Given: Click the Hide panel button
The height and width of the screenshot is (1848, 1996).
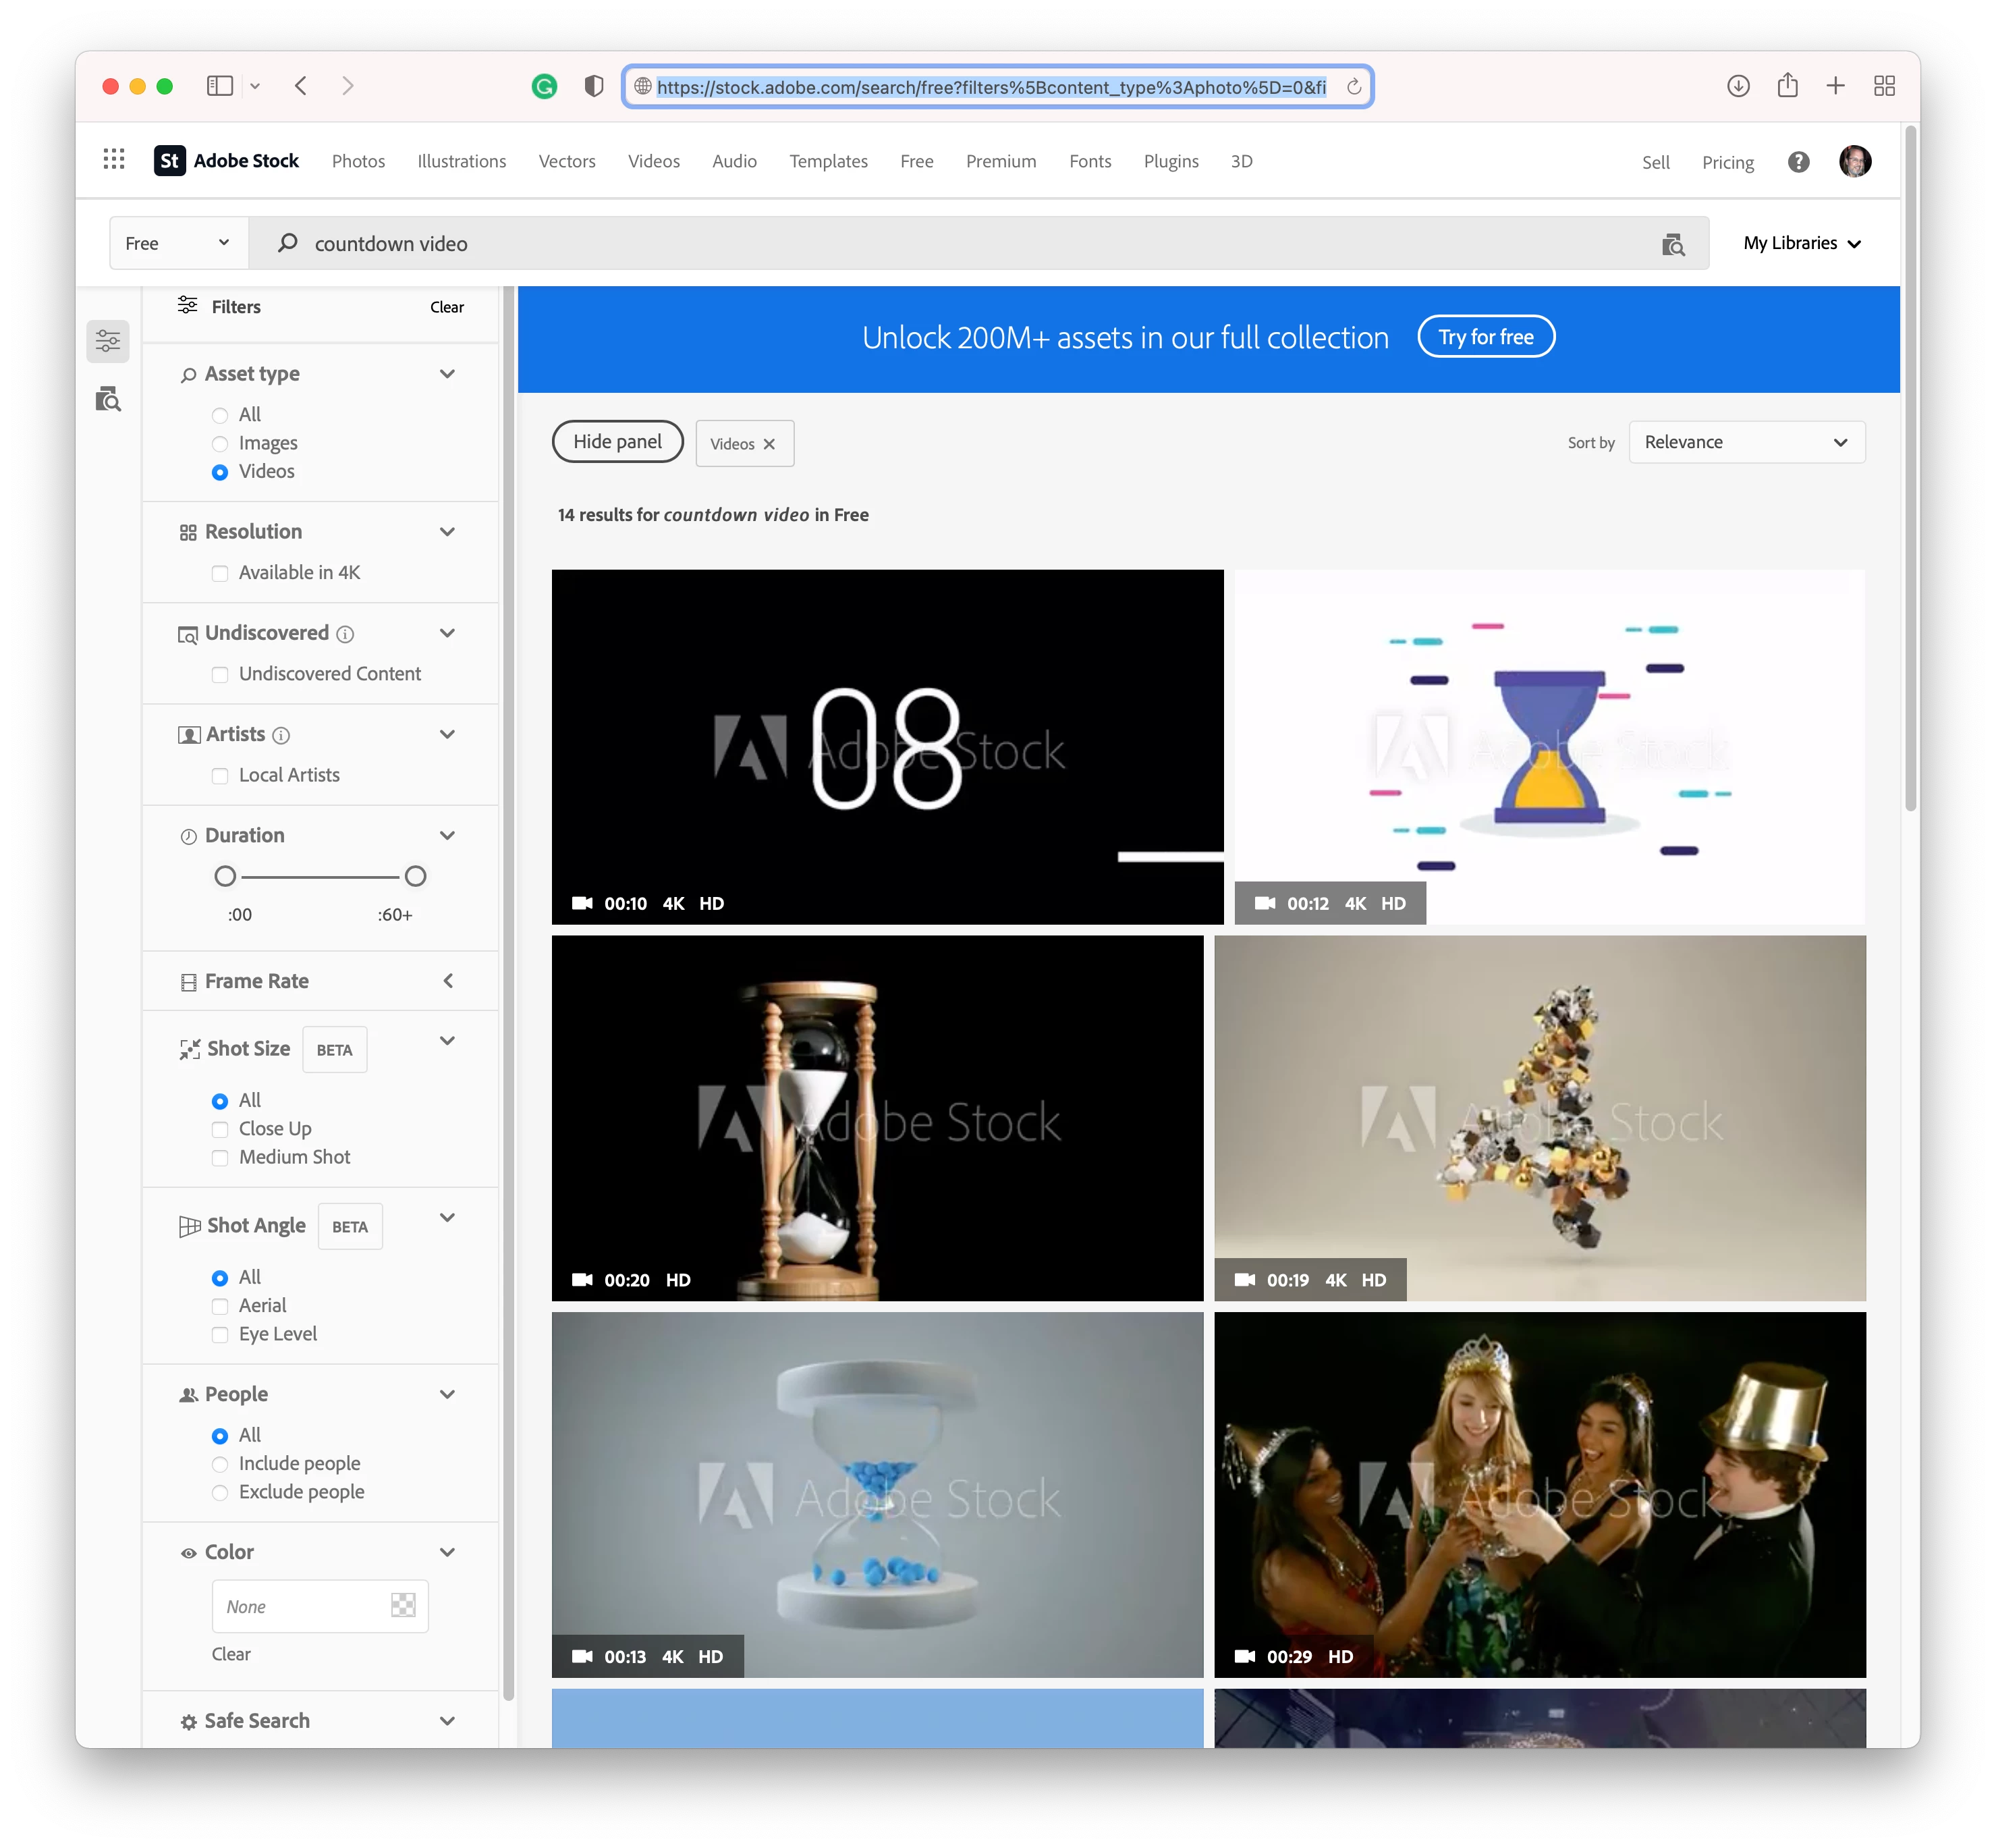Looking at the screenshot, I should (x=617, y=442).
